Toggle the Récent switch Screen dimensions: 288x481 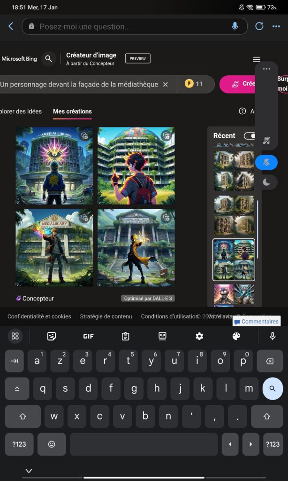click(x=250, y=135)
